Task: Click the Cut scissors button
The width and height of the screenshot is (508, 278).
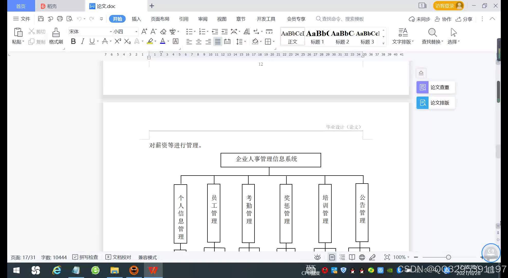Action: (x=37, y=31)
